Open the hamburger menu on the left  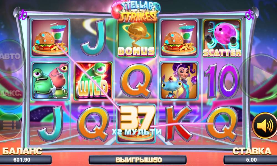pos(9,126)
